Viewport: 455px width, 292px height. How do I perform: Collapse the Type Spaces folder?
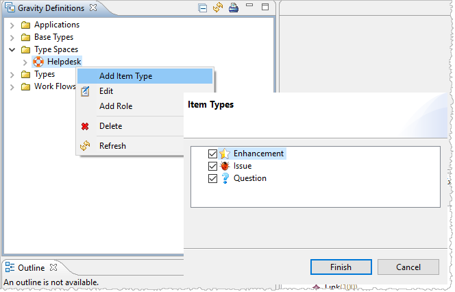(x=12, y=49)
